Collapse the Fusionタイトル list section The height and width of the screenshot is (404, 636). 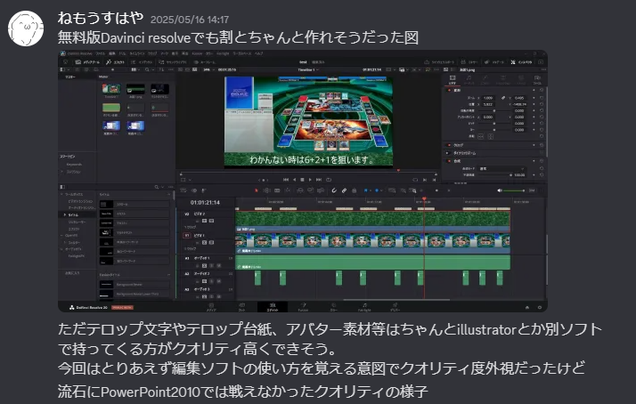pyautogui.click(x=168, y=275)
